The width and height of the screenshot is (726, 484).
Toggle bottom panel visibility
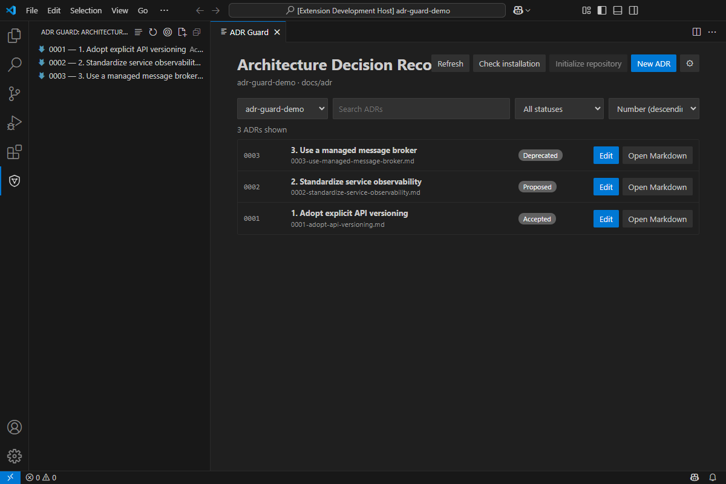618,10
